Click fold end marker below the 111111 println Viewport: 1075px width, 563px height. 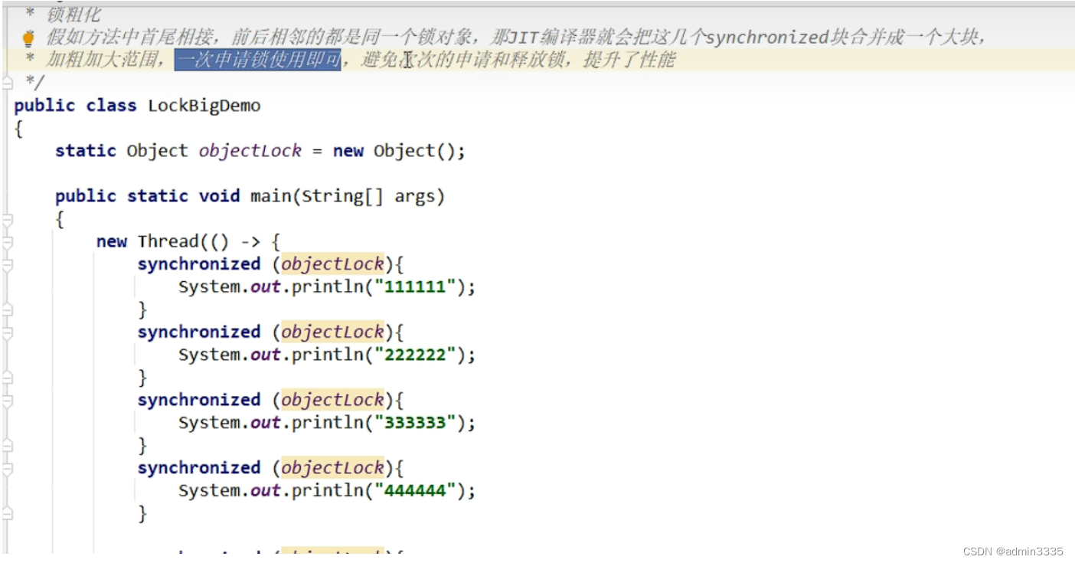click(8, 309)
